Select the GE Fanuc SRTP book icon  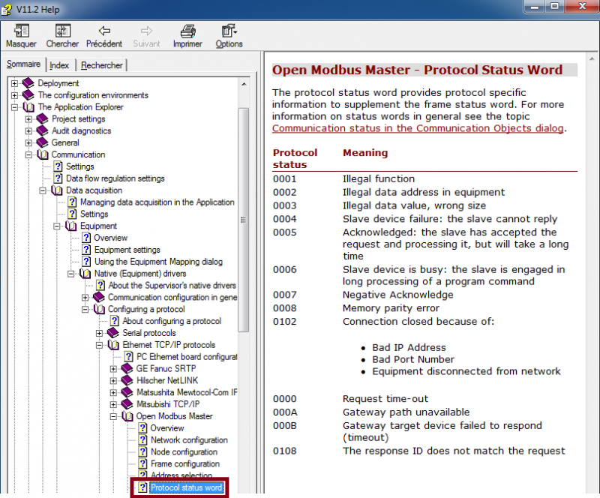coord(127,368)
